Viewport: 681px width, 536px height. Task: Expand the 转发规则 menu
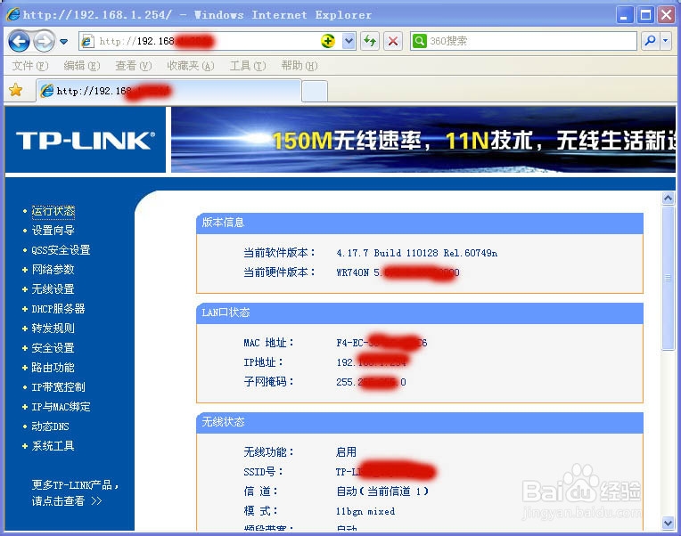[x=53, y=329]
